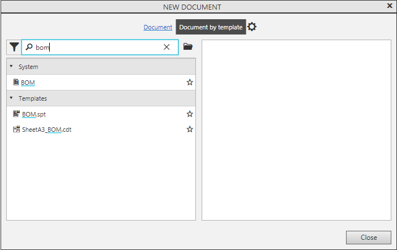Click the document icon beside system BOM
The height and width of the screenshot is (250, 397).
coord(16,82)
